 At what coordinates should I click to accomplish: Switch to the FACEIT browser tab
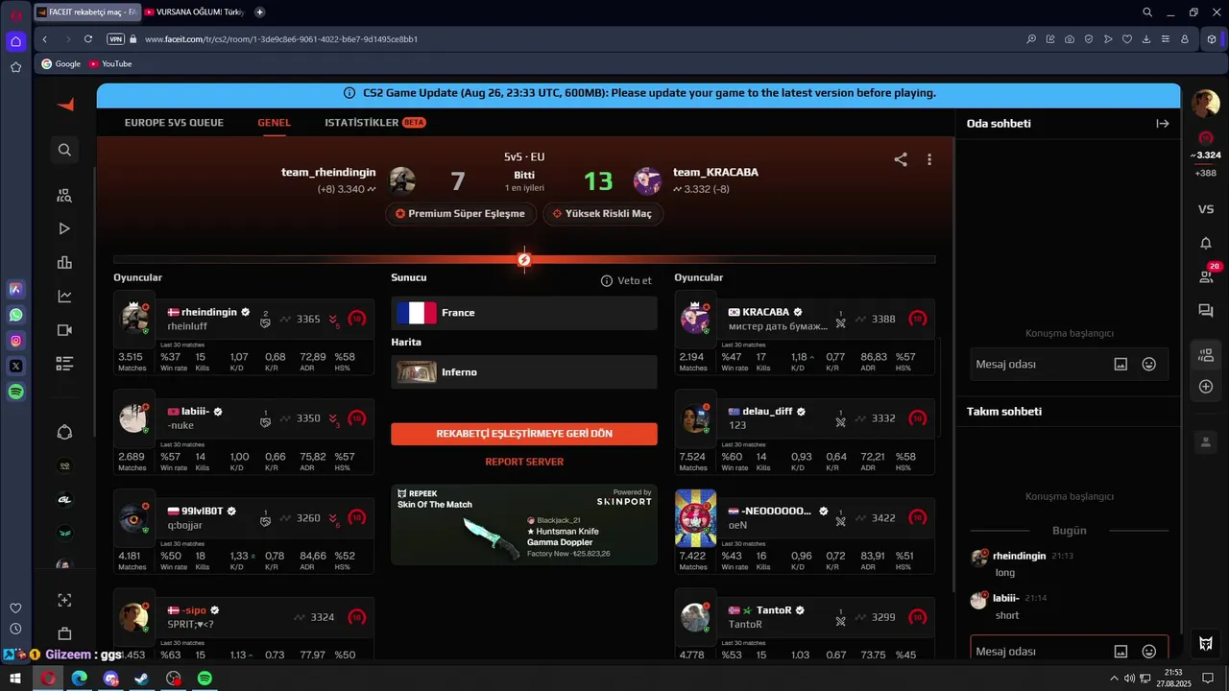tap(86, 12)
